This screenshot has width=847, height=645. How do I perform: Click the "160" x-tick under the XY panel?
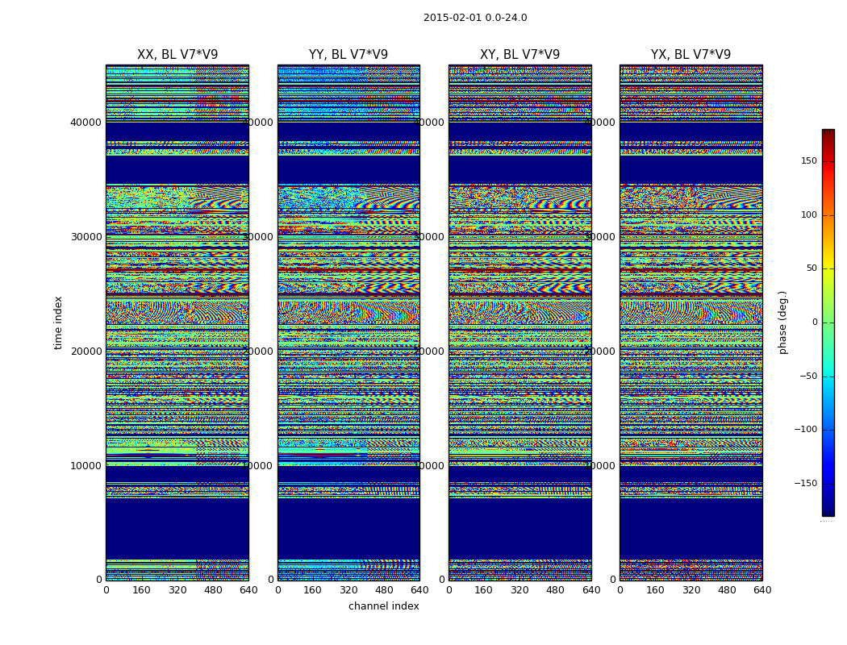(484, 590)
